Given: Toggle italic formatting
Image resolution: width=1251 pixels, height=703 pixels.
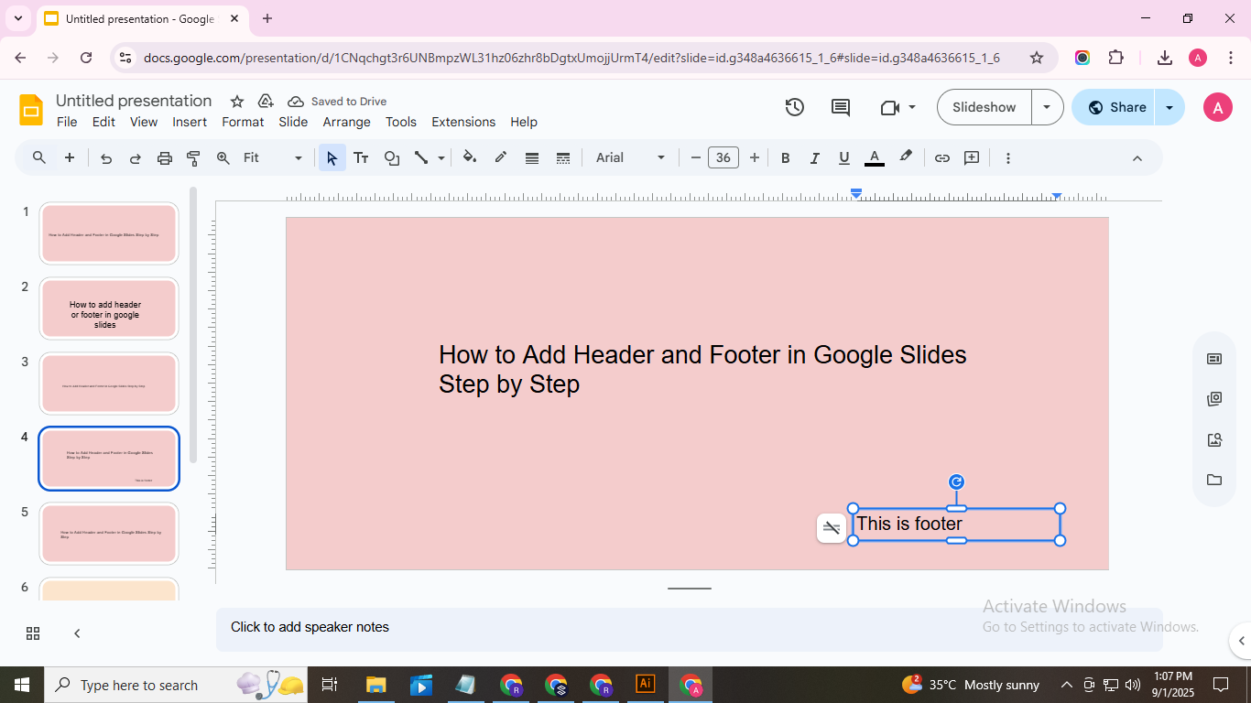Looking at the screenshot, I should [814, 158].
